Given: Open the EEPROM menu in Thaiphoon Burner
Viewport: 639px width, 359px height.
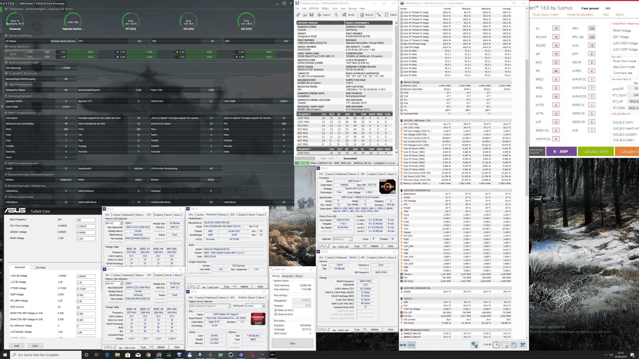Looking at the screenshot, I should coord(314,8).
